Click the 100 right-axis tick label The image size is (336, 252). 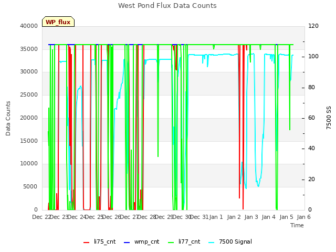point(313,57)
